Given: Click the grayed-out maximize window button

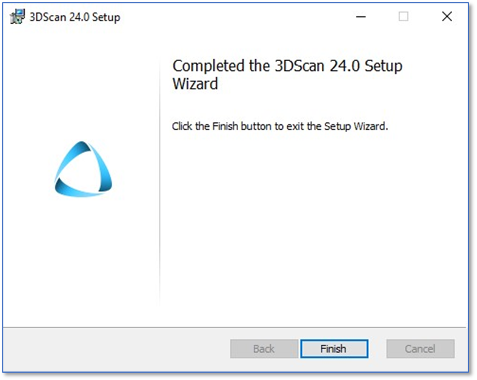Looking at the screenshot, I should (x=404, y=17).
